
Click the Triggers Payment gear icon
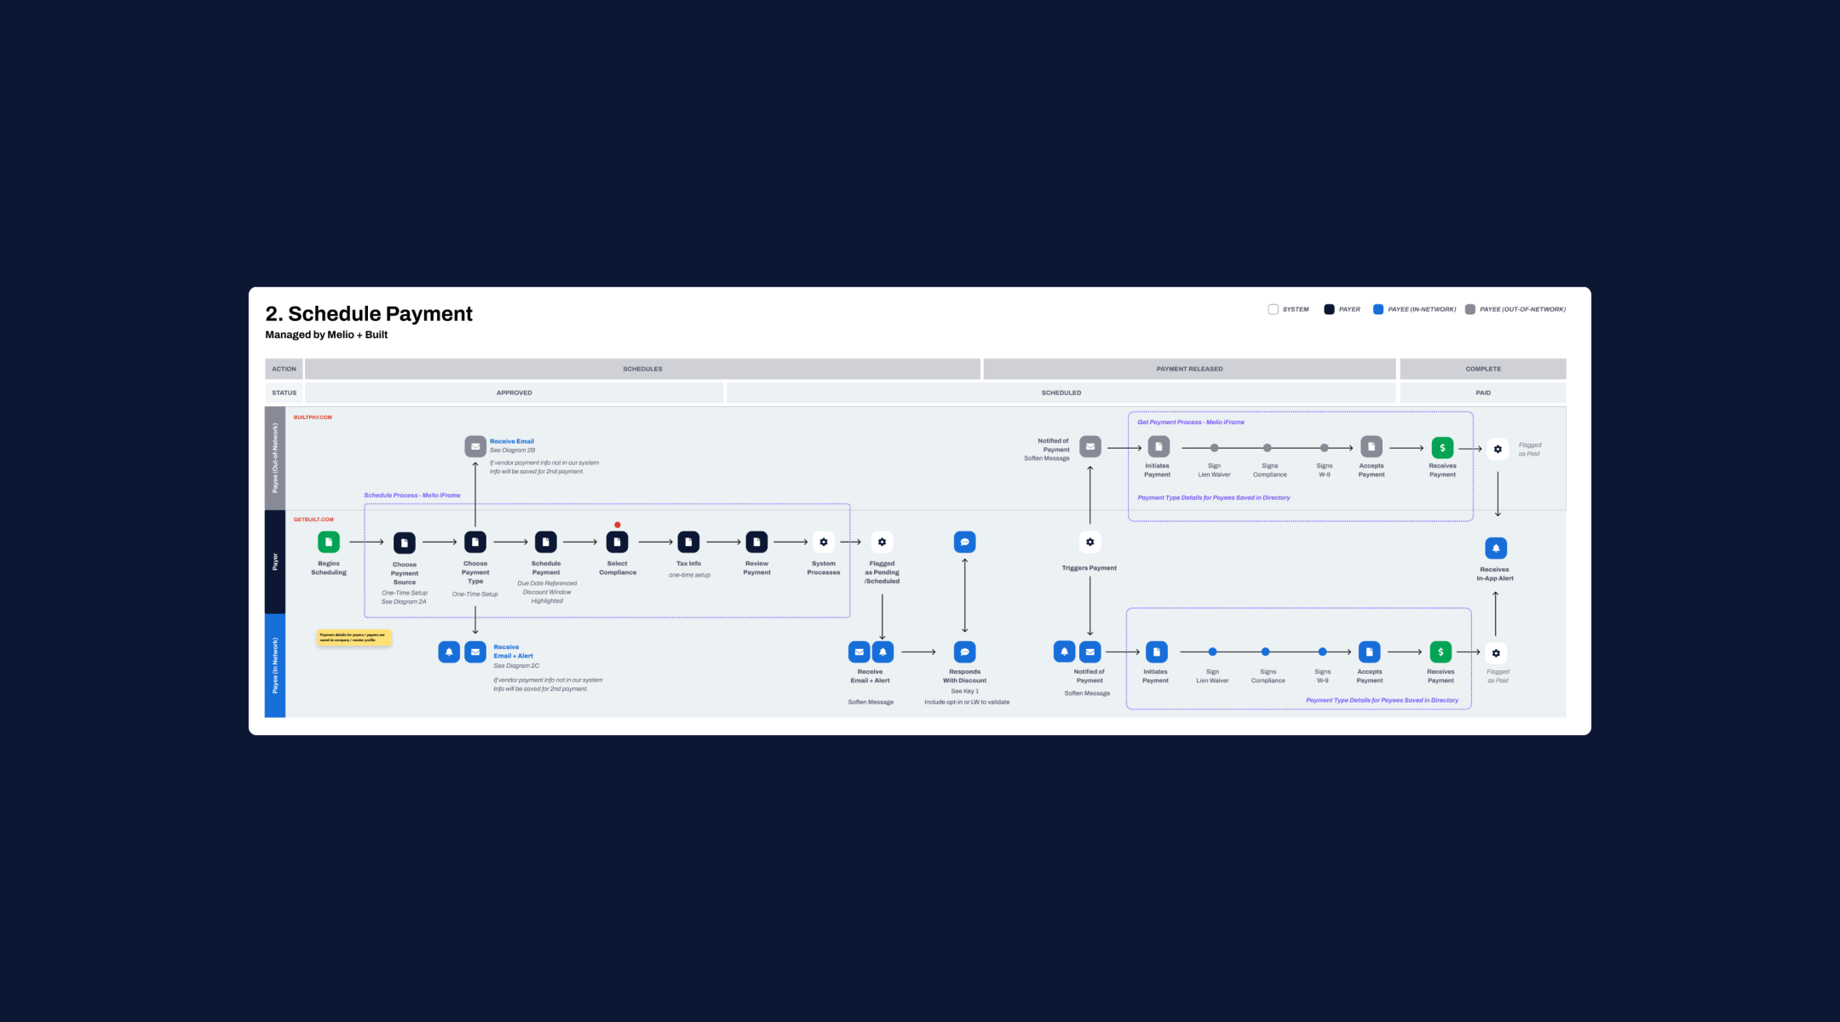(1090, 542)
